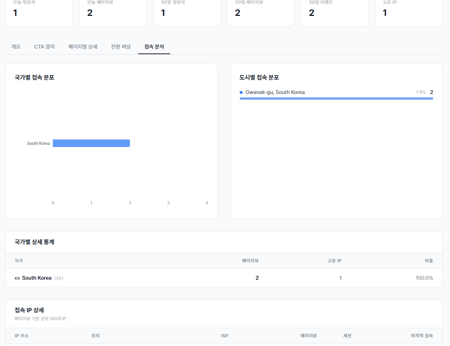Click the Gwanak-gu progress bar
450x346 pixels.
tap(336, 99)
